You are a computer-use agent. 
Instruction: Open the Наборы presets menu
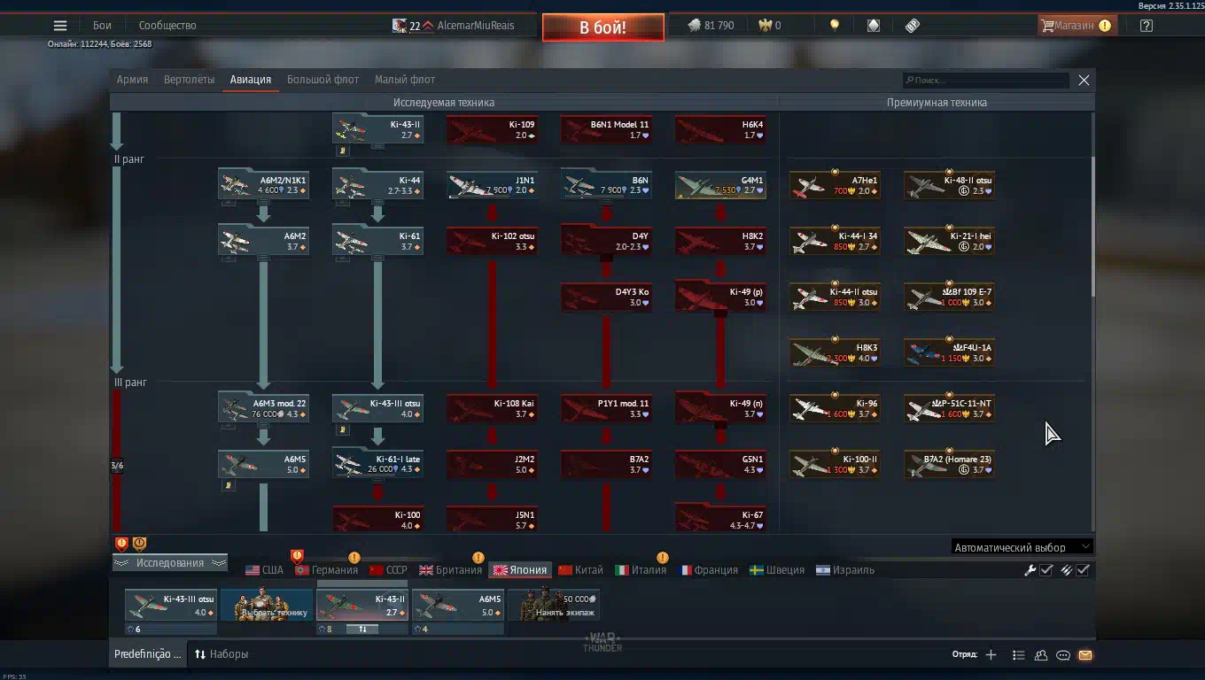pos(222,654)
